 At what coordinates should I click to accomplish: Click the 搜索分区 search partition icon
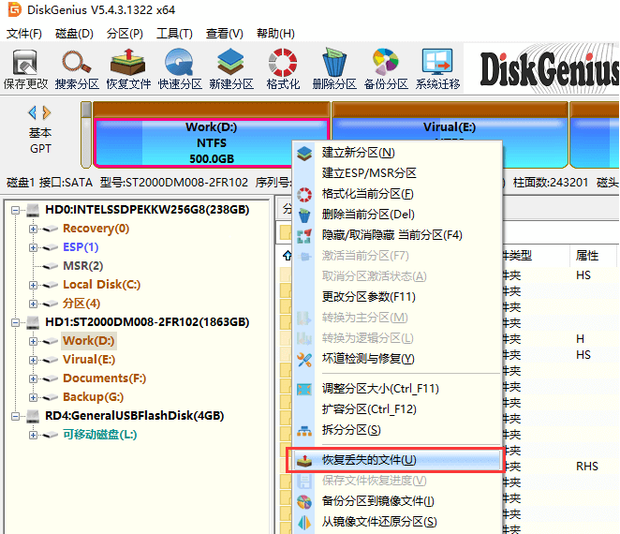click(77, 69)
